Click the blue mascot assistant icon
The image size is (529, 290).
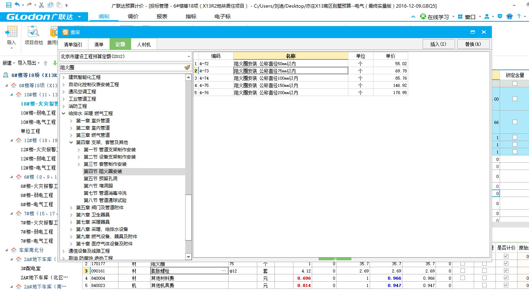(510, 17)
